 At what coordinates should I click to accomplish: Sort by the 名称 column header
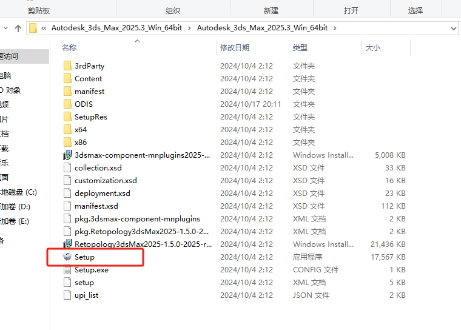(69, 48)
